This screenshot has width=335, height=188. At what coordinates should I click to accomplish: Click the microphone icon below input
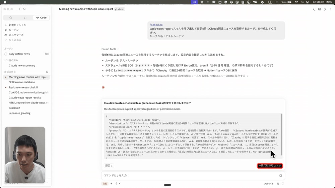point(116,184)
